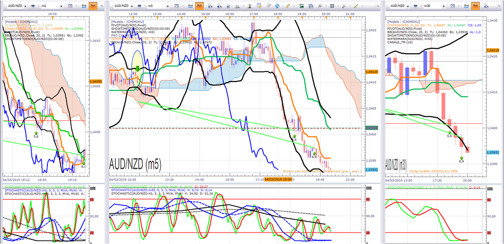Expand link icon arrow in m1 chart toolbar

pyautogui.click(x=38, y=6)
